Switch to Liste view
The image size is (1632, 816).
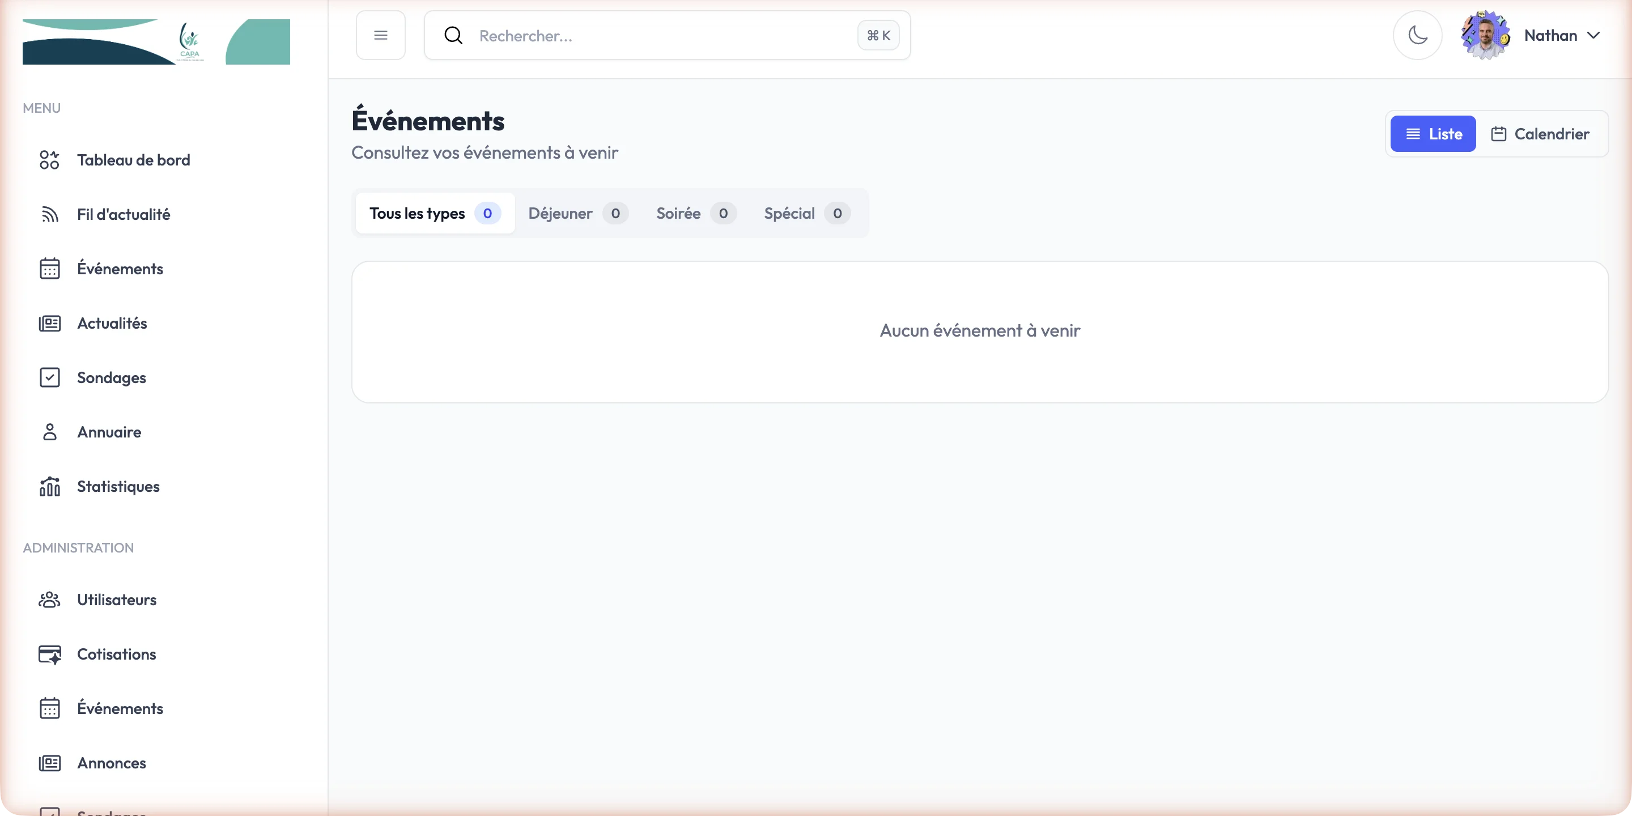(x=1433, y=134)
